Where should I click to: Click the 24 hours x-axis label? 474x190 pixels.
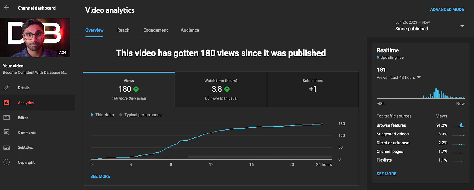324,165
